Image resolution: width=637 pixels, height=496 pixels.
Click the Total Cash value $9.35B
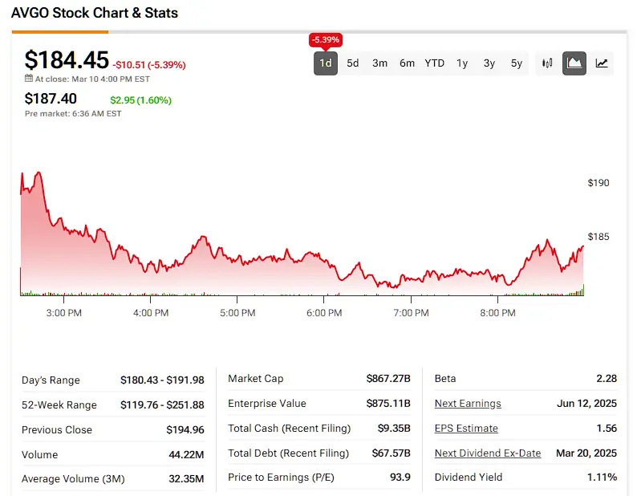[394, 428]
